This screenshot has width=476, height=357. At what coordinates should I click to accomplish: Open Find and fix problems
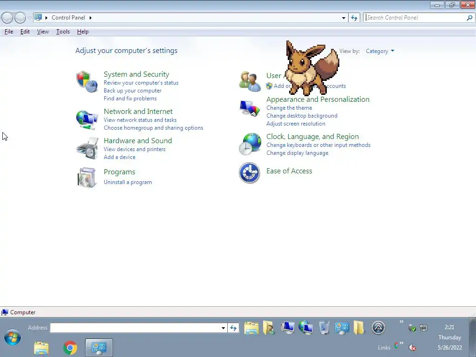pyautogui.click(x=130, y=99)
